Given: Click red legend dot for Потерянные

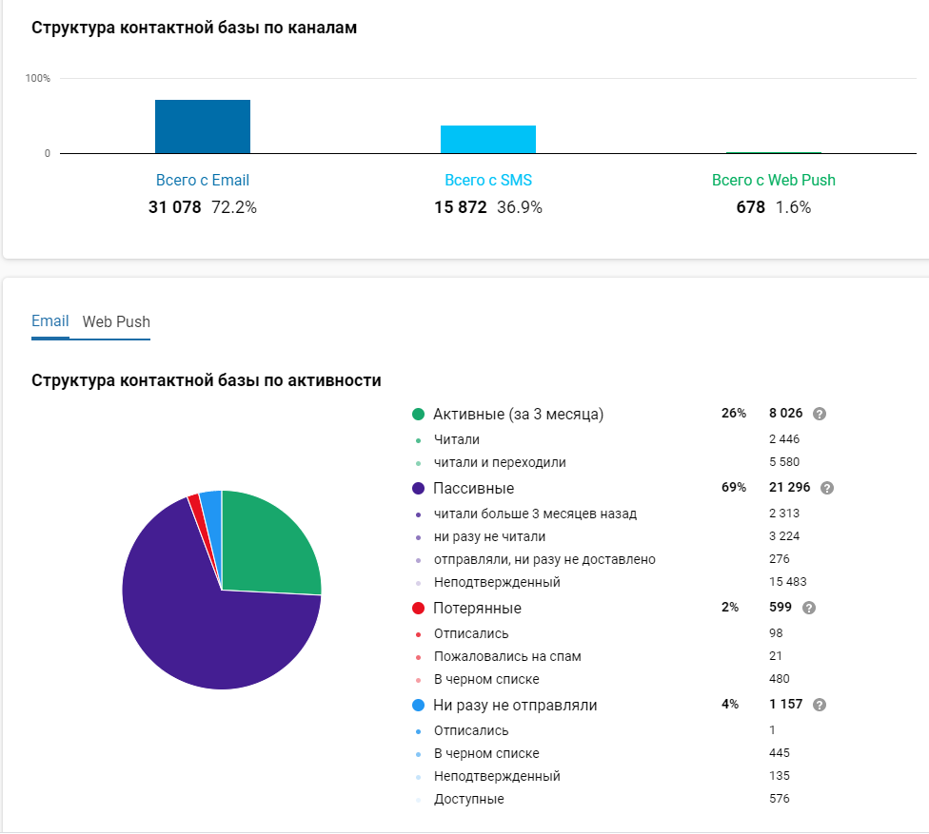Looking at the screenshot, I should 418,608.
